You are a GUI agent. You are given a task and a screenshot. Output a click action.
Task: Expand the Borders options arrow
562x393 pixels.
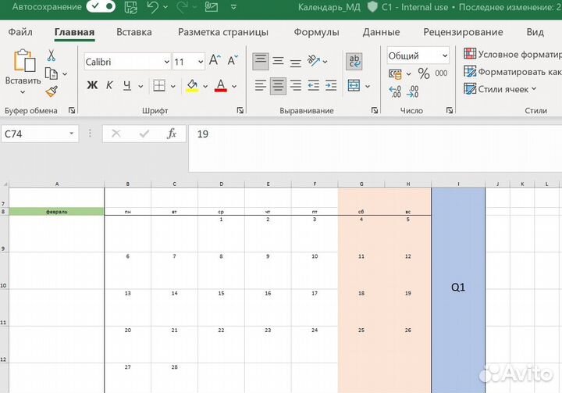(173, 86)
